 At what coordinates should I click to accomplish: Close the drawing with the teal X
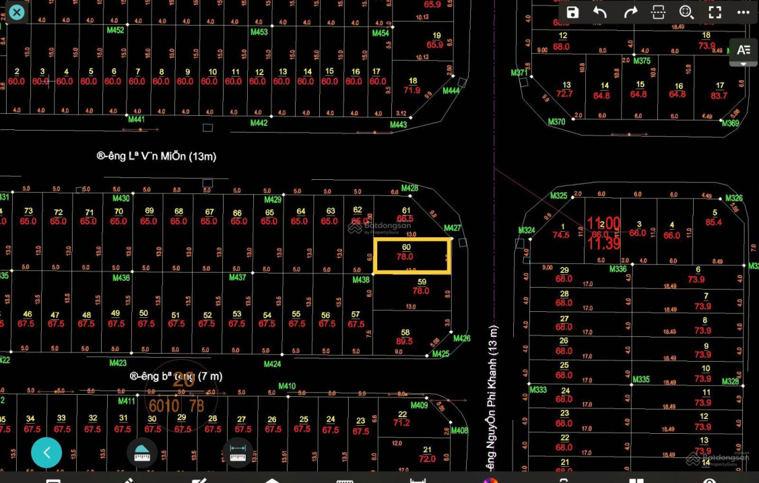[x=16, y=12]
